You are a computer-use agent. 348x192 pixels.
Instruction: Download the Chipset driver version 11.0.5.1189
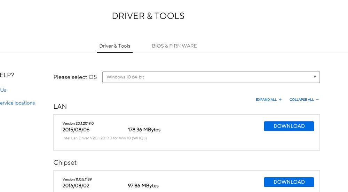pyautogui.click(x=289, y=182)
